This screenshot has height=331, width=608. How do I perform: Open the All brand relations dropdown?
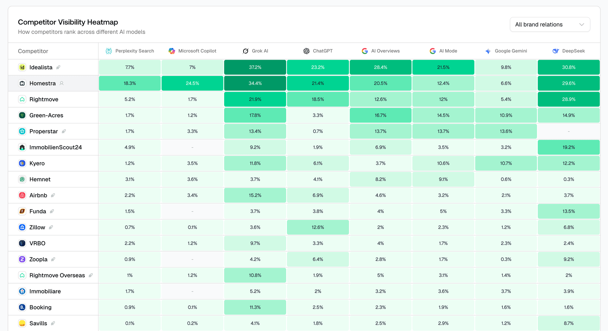point(550,24)
